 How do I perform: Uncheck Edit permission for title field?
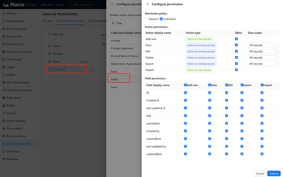tap(226, 116)
